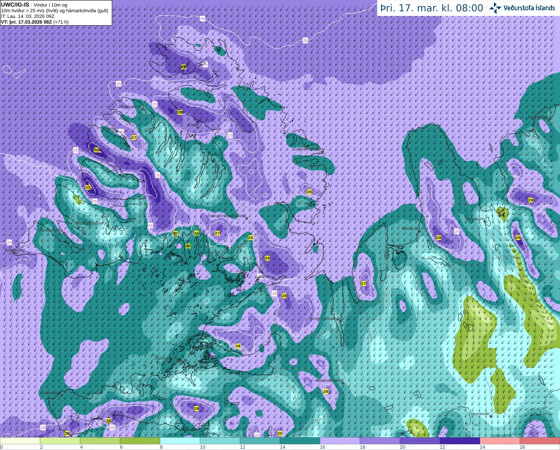Click the legend tick number '8'
The image size is (560, 450).
click(x=161, y=447)
